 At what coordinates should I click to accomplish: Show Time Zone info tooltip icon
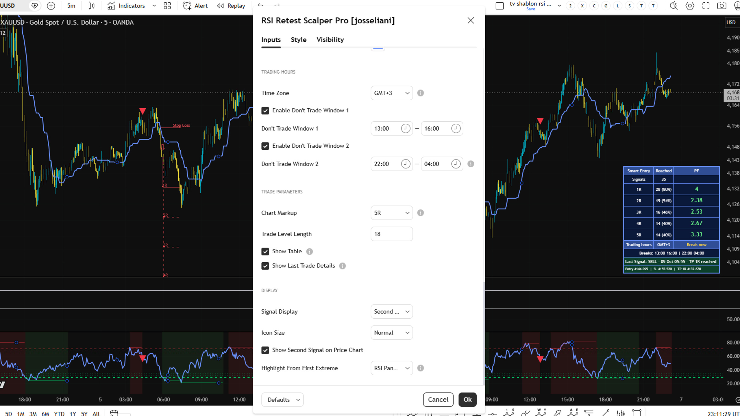click(x=421, y=93)
